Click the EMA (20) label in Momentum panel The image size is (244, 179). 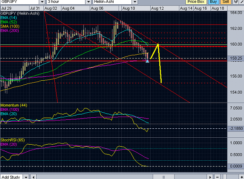click(9, 114)
